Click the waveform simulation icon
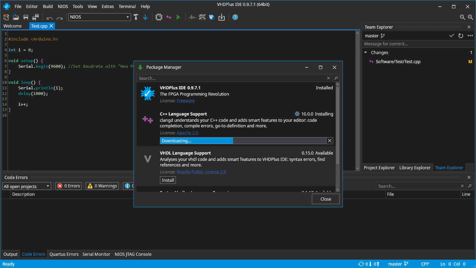 tap(192, 17)
